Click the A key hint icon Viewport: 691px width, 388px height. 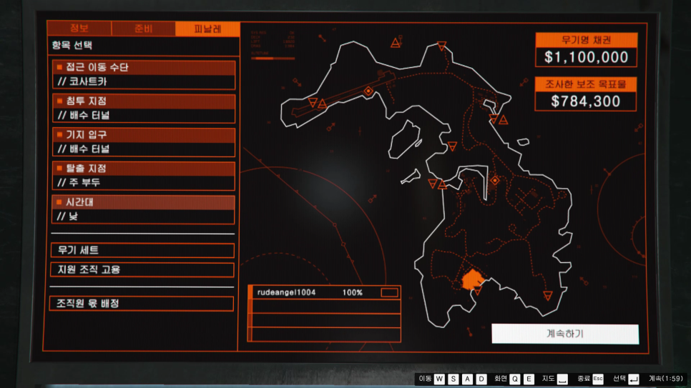tap(468, 379)
